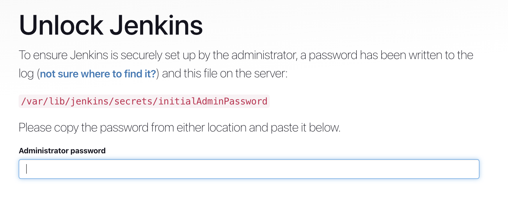Select the initialAdminPassword file path text
Image resolution: width=508 pixels, height=199 pixels.
tap(144, 101)
